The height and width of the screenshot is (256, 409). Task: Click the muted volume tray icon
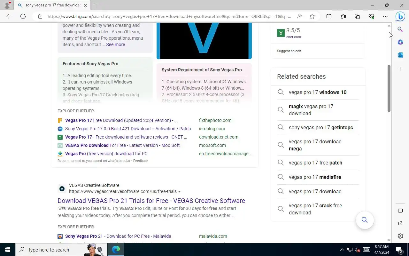pos(358,250)
